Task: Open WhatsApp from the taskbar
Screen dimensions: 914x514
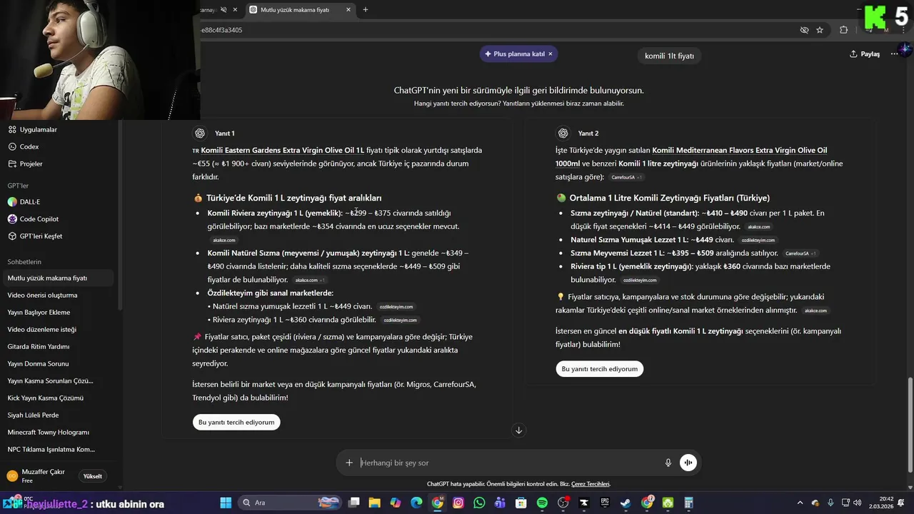Action: pos(479,503)
